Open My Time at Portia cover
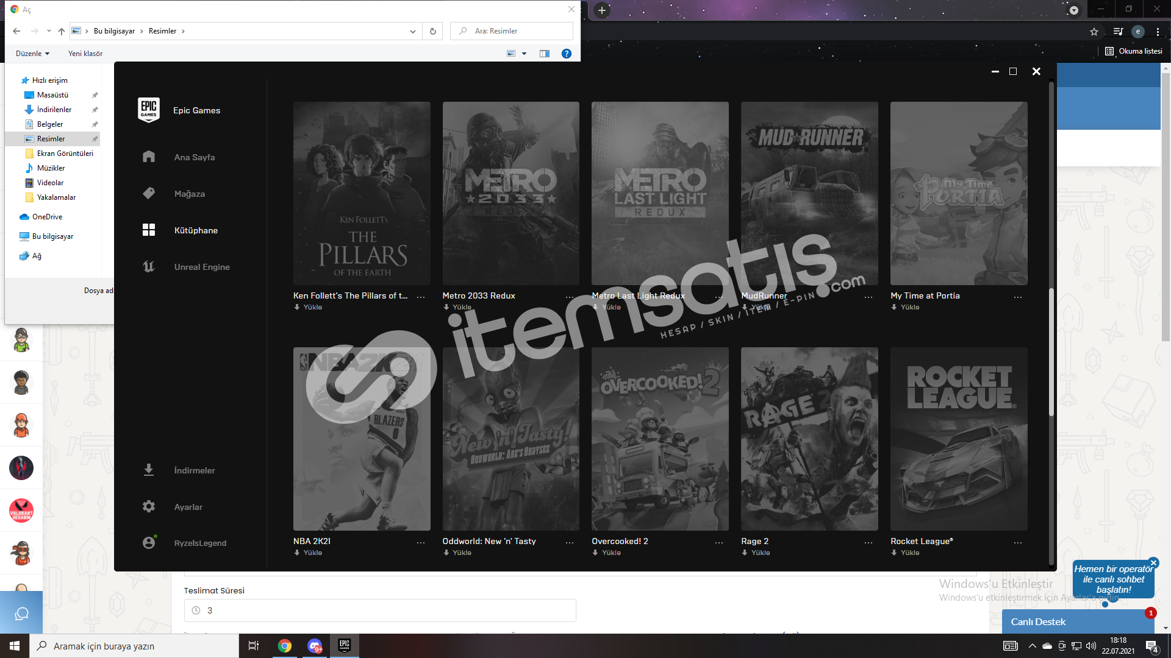 [x=959, y=193]
